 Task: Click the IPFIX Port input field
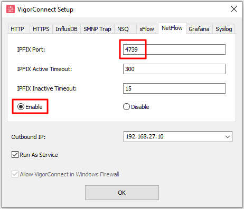click(x=174, y=49)
